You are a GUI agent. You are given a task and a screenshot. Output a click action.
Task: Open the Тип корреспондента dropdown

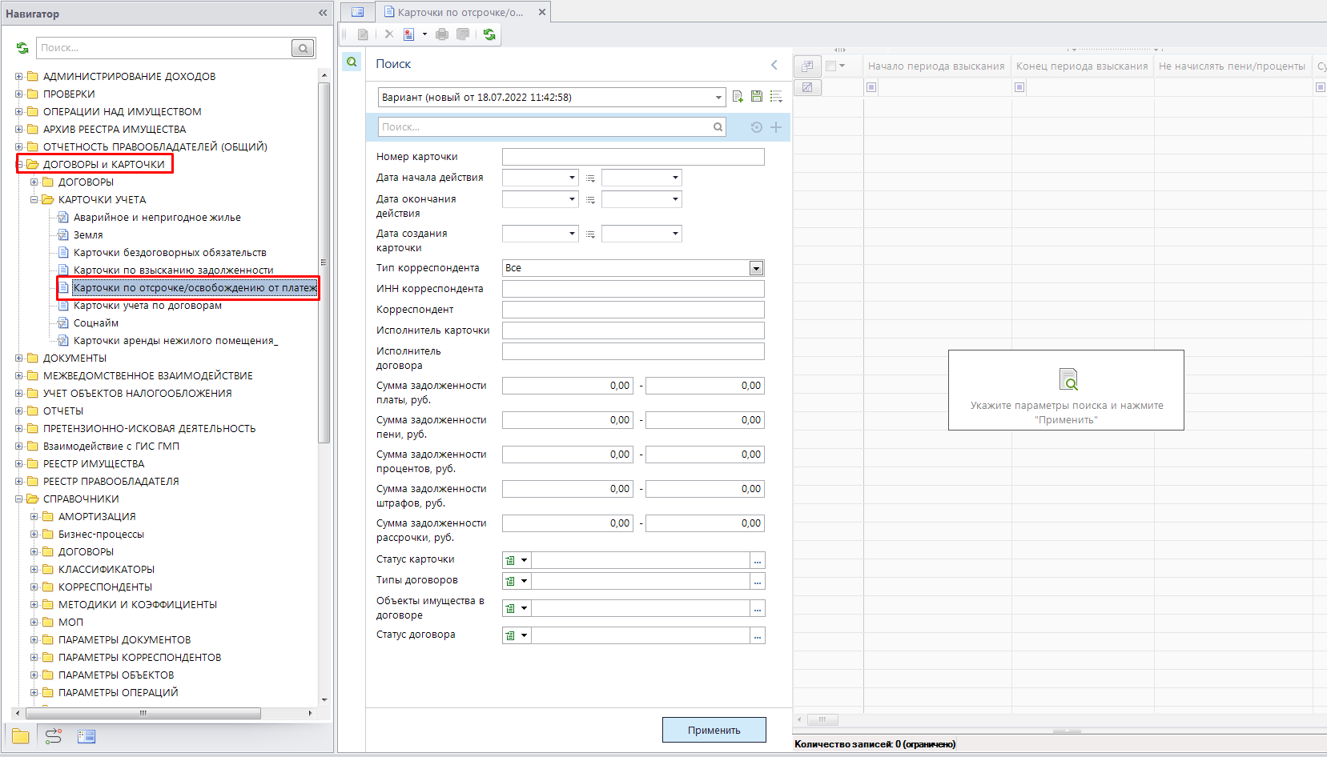tap(756, 268)
